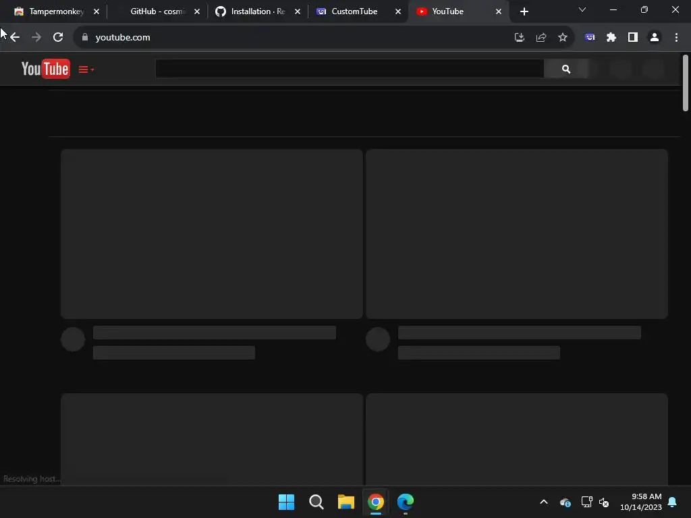
Task: Close the GitHub - cosmi tab
Action: pos(197,11)
